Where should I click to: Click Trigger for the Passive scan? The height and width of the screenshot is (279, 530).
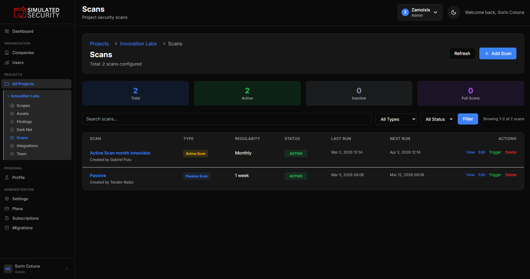pos(495,175)
